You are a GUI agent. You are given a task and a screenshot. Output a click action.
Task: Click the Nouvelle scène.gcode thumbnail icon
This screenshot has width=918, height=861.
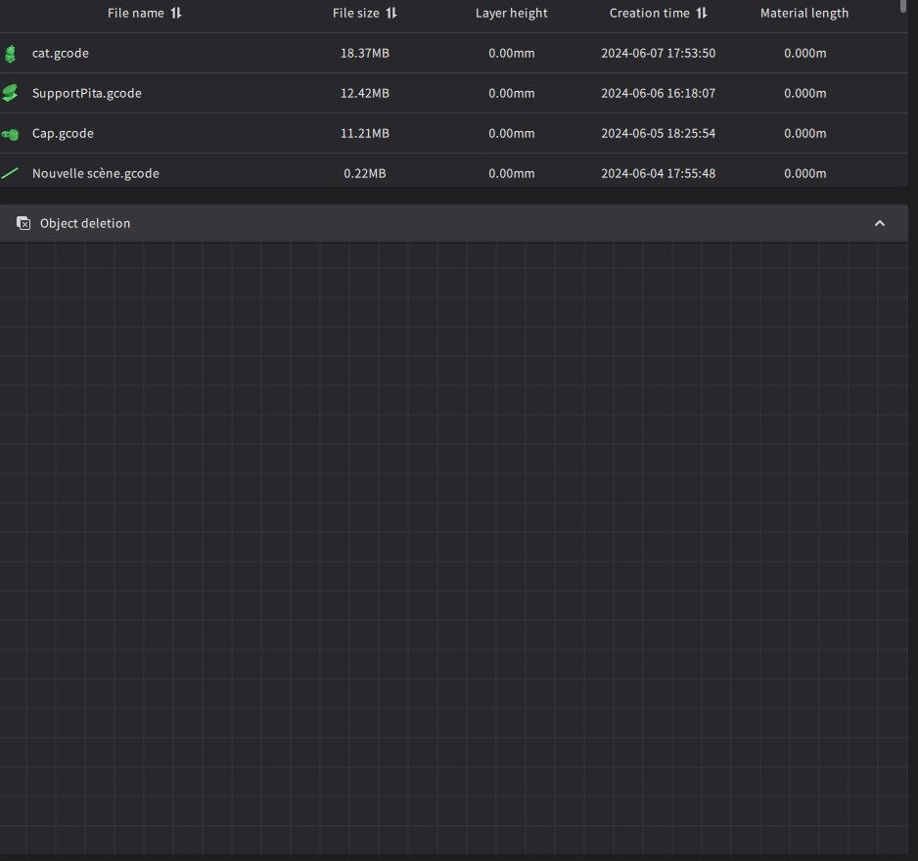10,173
